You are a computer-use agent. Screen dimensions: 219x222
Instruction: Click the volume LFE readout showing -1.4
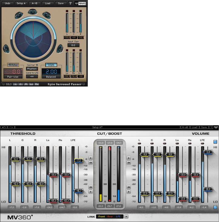coord(204,207)
